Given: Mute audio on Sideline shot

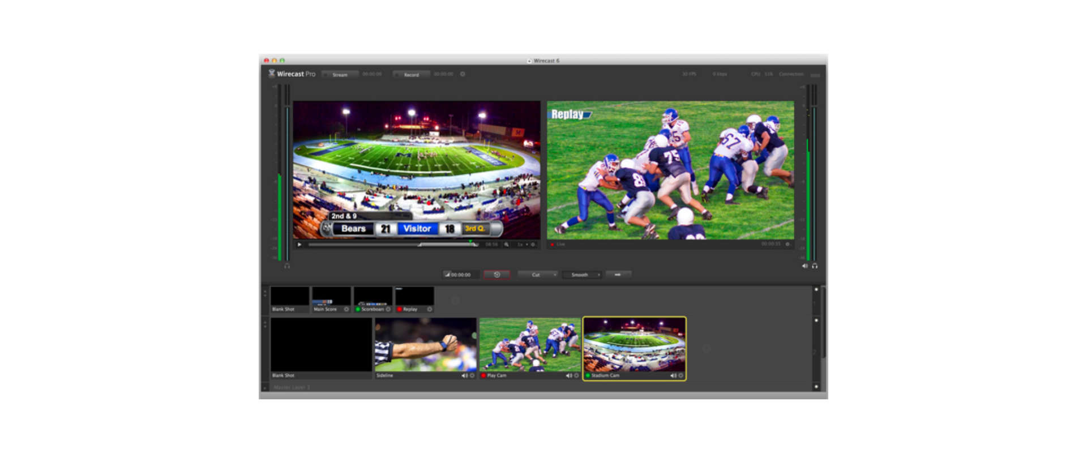Looking at the screenshot, I should coord(464,375).
